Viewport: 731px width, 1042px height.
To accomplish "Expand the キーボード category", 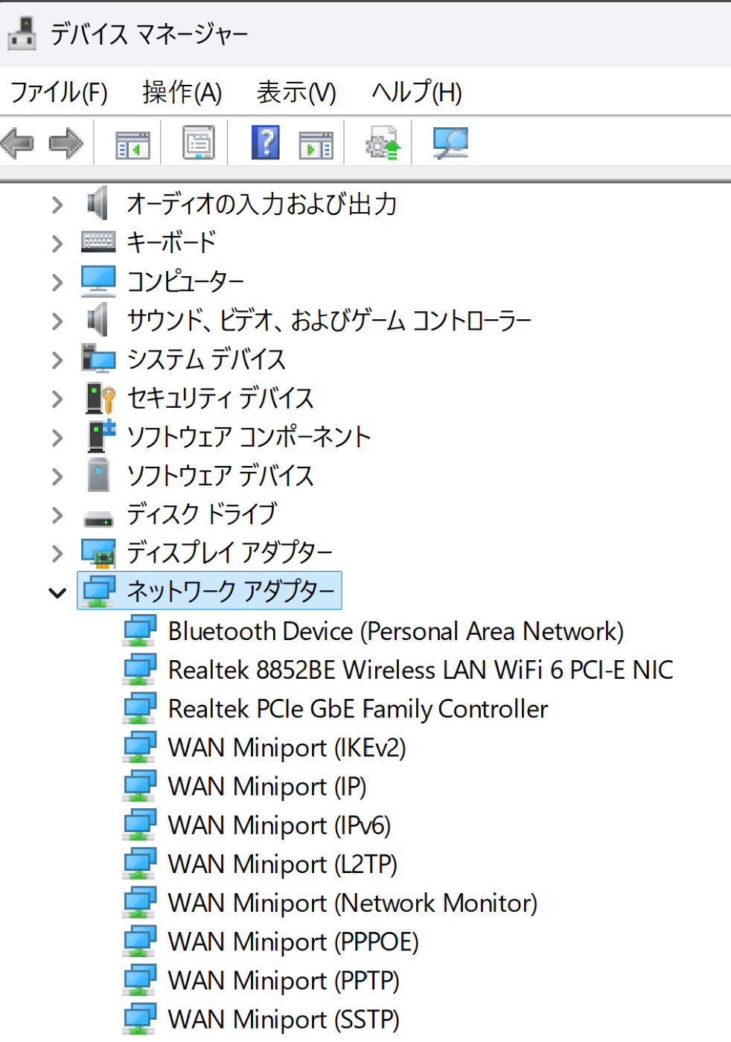I will [x=57, y=243].
